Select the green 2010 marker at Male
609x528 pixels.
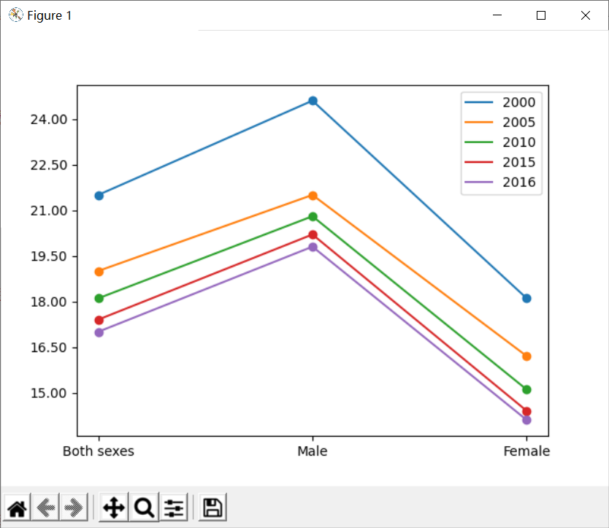(313, 217)
